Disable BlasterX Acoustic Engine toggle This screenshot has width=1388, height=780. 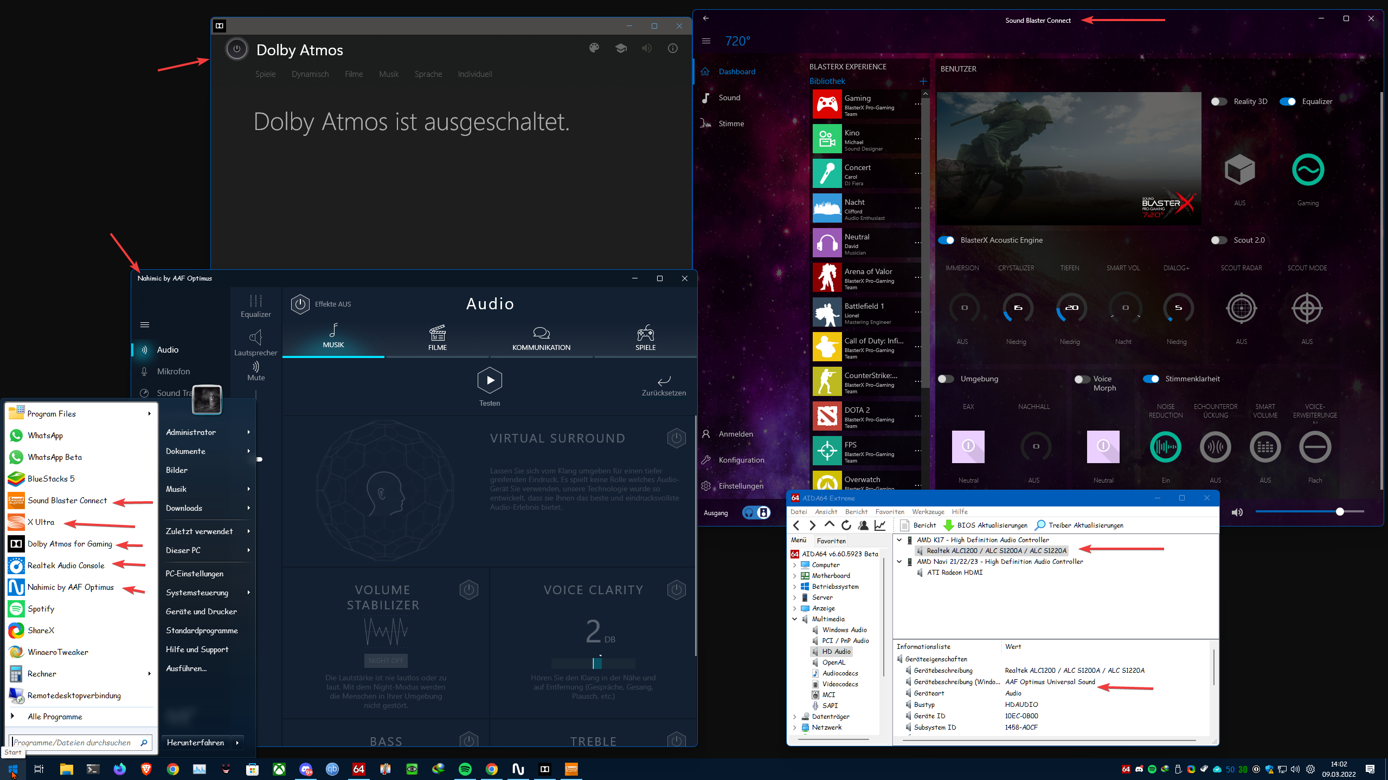[947, 240]
